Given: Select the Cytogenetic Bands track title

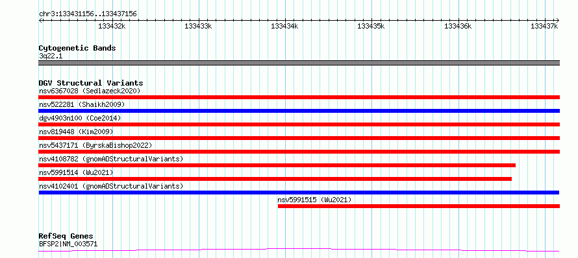Looking at the screenshot, I should [x=77, y=48].
